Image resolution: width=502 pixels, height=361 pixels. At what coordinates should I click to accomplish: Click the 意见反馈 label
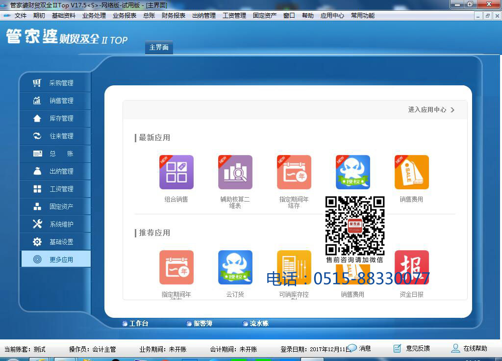[418, 348]
